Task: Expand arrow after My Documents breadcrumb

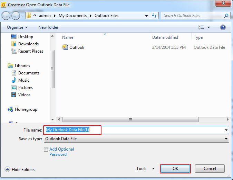Action: pyautogui.click(x=91, y=16)
